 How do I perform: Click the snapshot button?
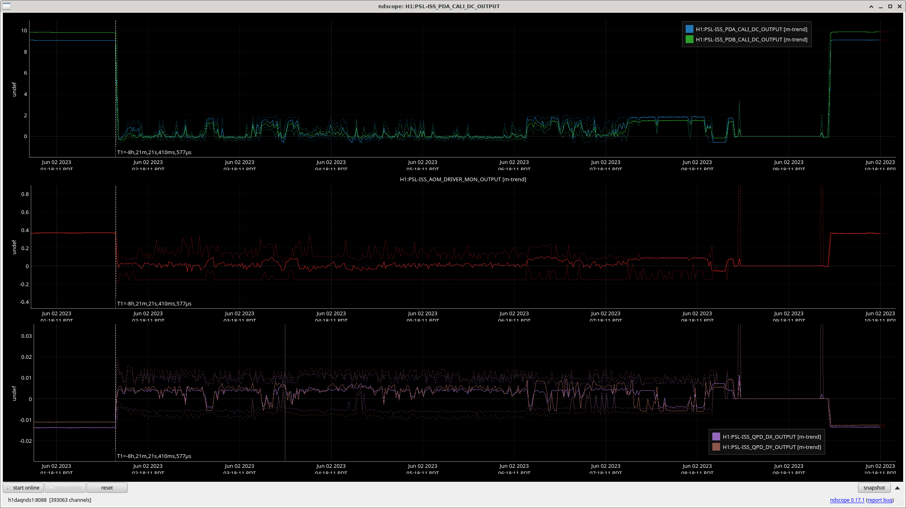(874, 487)
